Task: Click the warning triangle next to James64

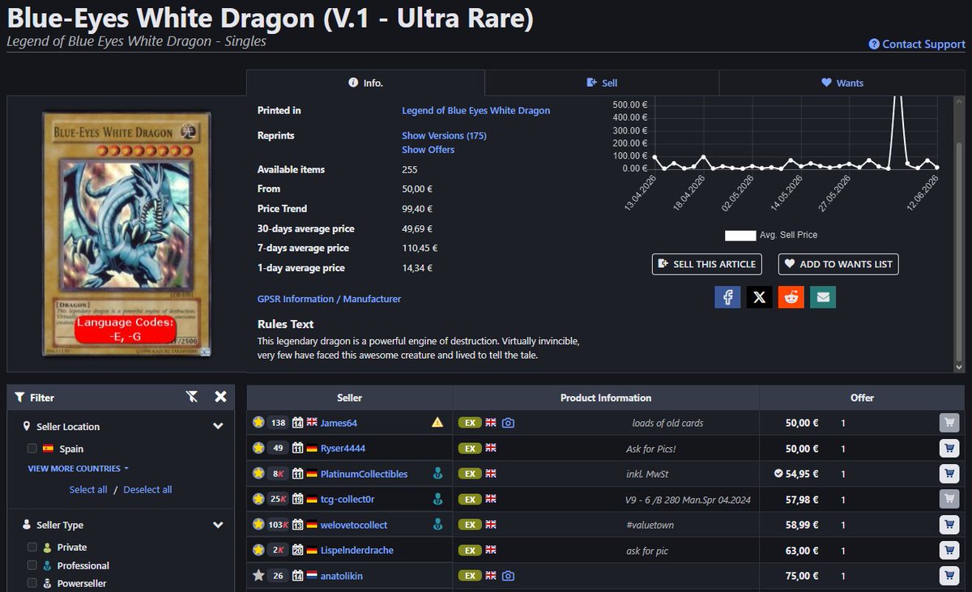Action: click(437, 423)
